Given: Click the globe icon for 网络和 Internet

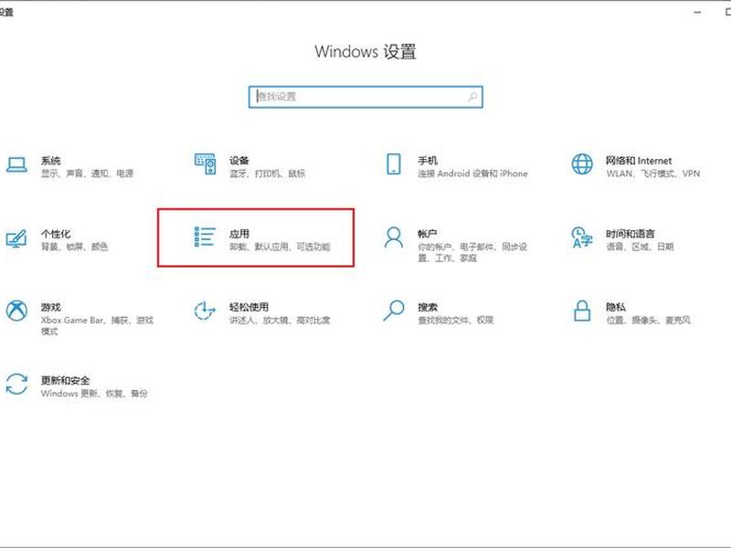Looking at the screenshot, I should tap(582, 164).
